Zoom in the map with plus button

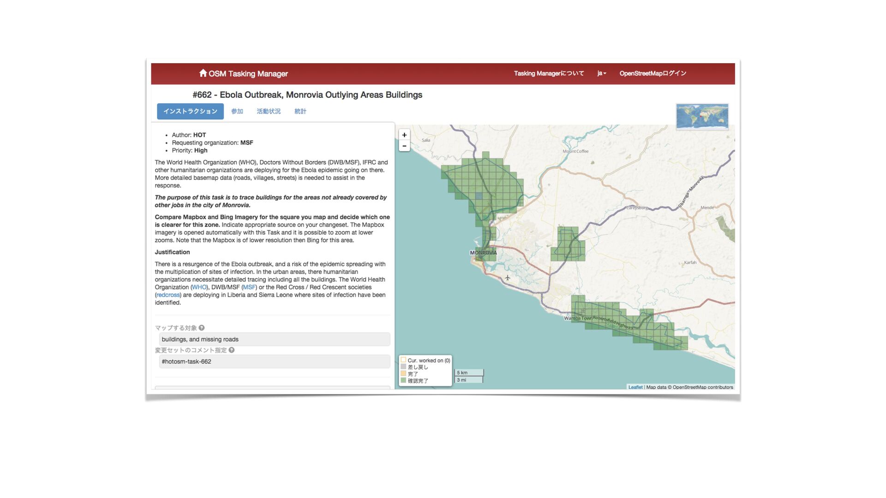404,135
